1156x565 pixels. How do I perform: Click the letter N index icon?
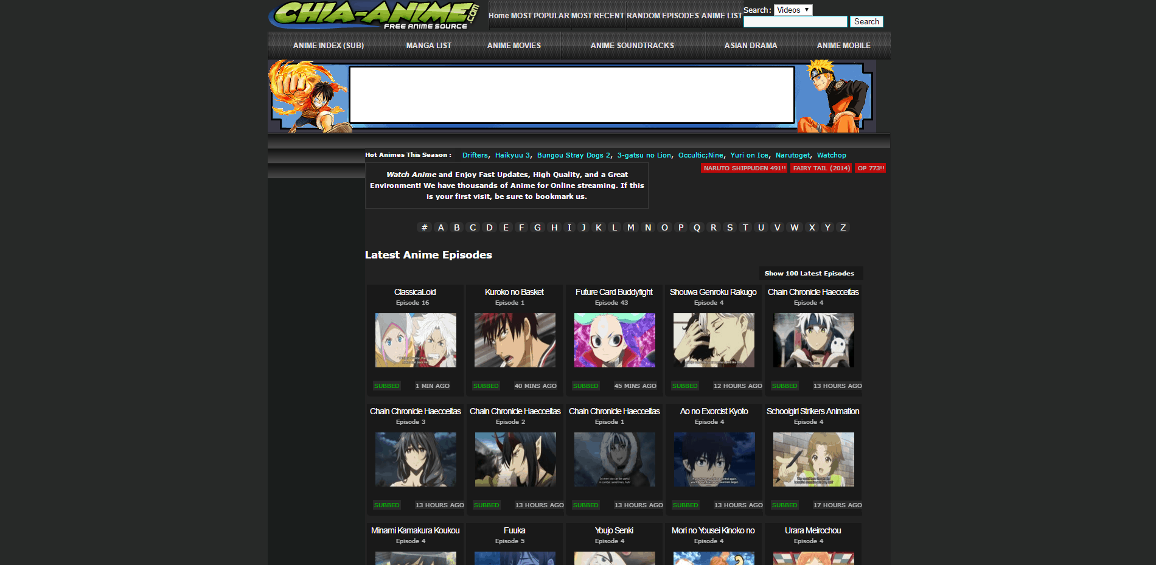[x=648, y=227]
